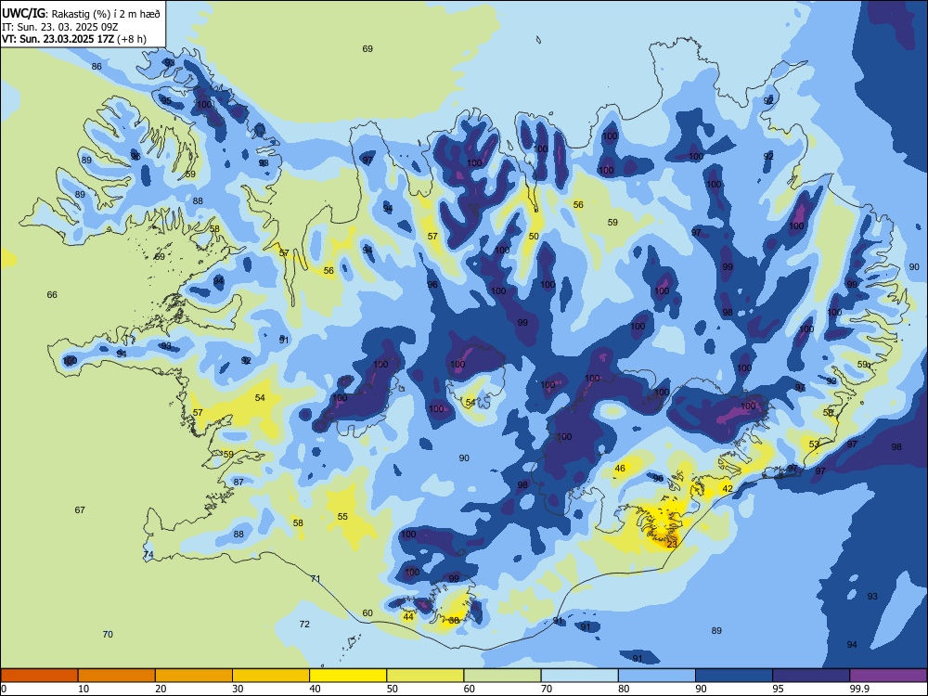Viewport: 928px width, 696px height.
Task: Select the humidity value 71
Action: pyautogui.click(x=316, y=579)
